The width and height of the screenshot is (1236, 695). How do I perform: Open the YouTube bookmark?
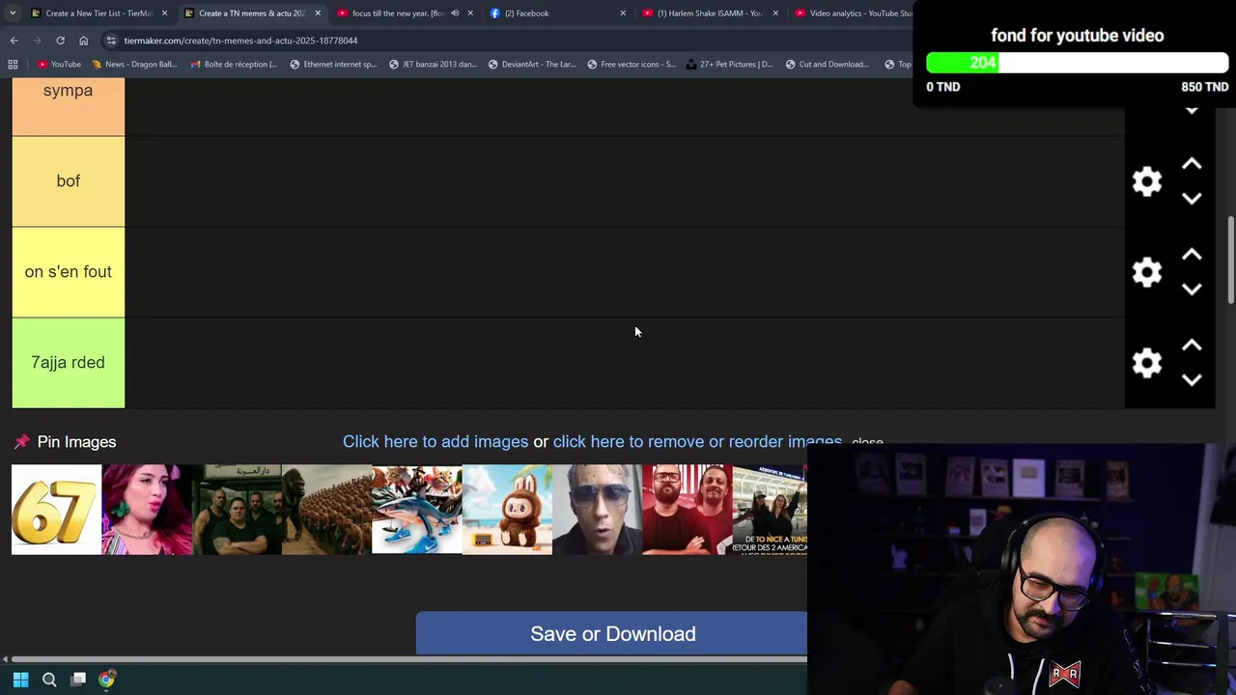pos(59,65)
